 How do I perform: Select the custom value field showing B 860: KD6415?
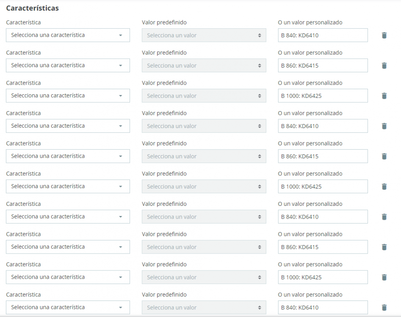[323, 66]
